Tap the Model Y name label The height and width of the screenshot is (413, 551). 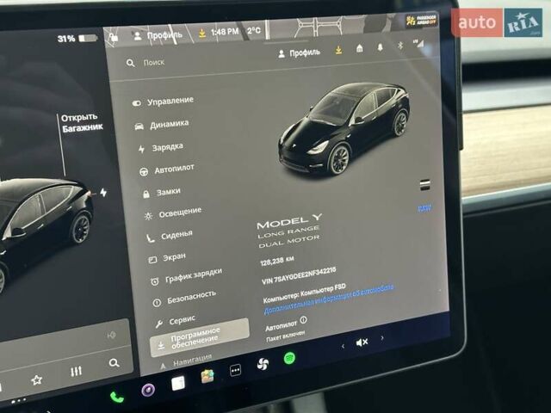tap(289, 222)
